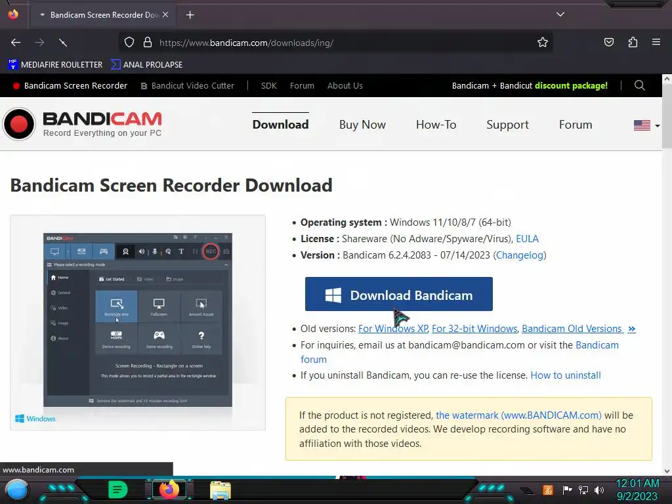The image size is (672, 504).
Task: Open the Action Center flag tray icon
Action: coord(567,490)
